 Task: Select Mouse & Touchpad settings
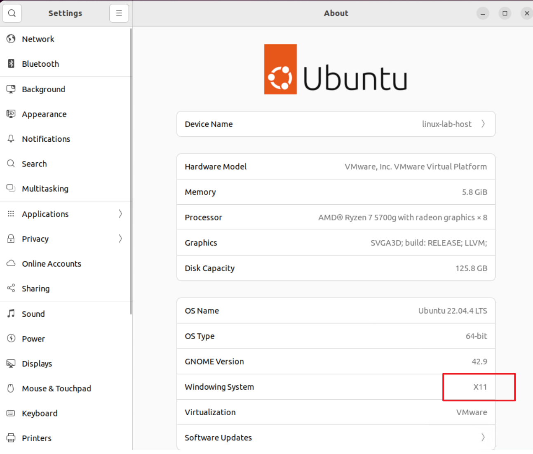click(x=66, y=388)
